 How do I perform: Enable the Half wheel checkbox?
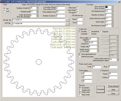coord(78,10)
